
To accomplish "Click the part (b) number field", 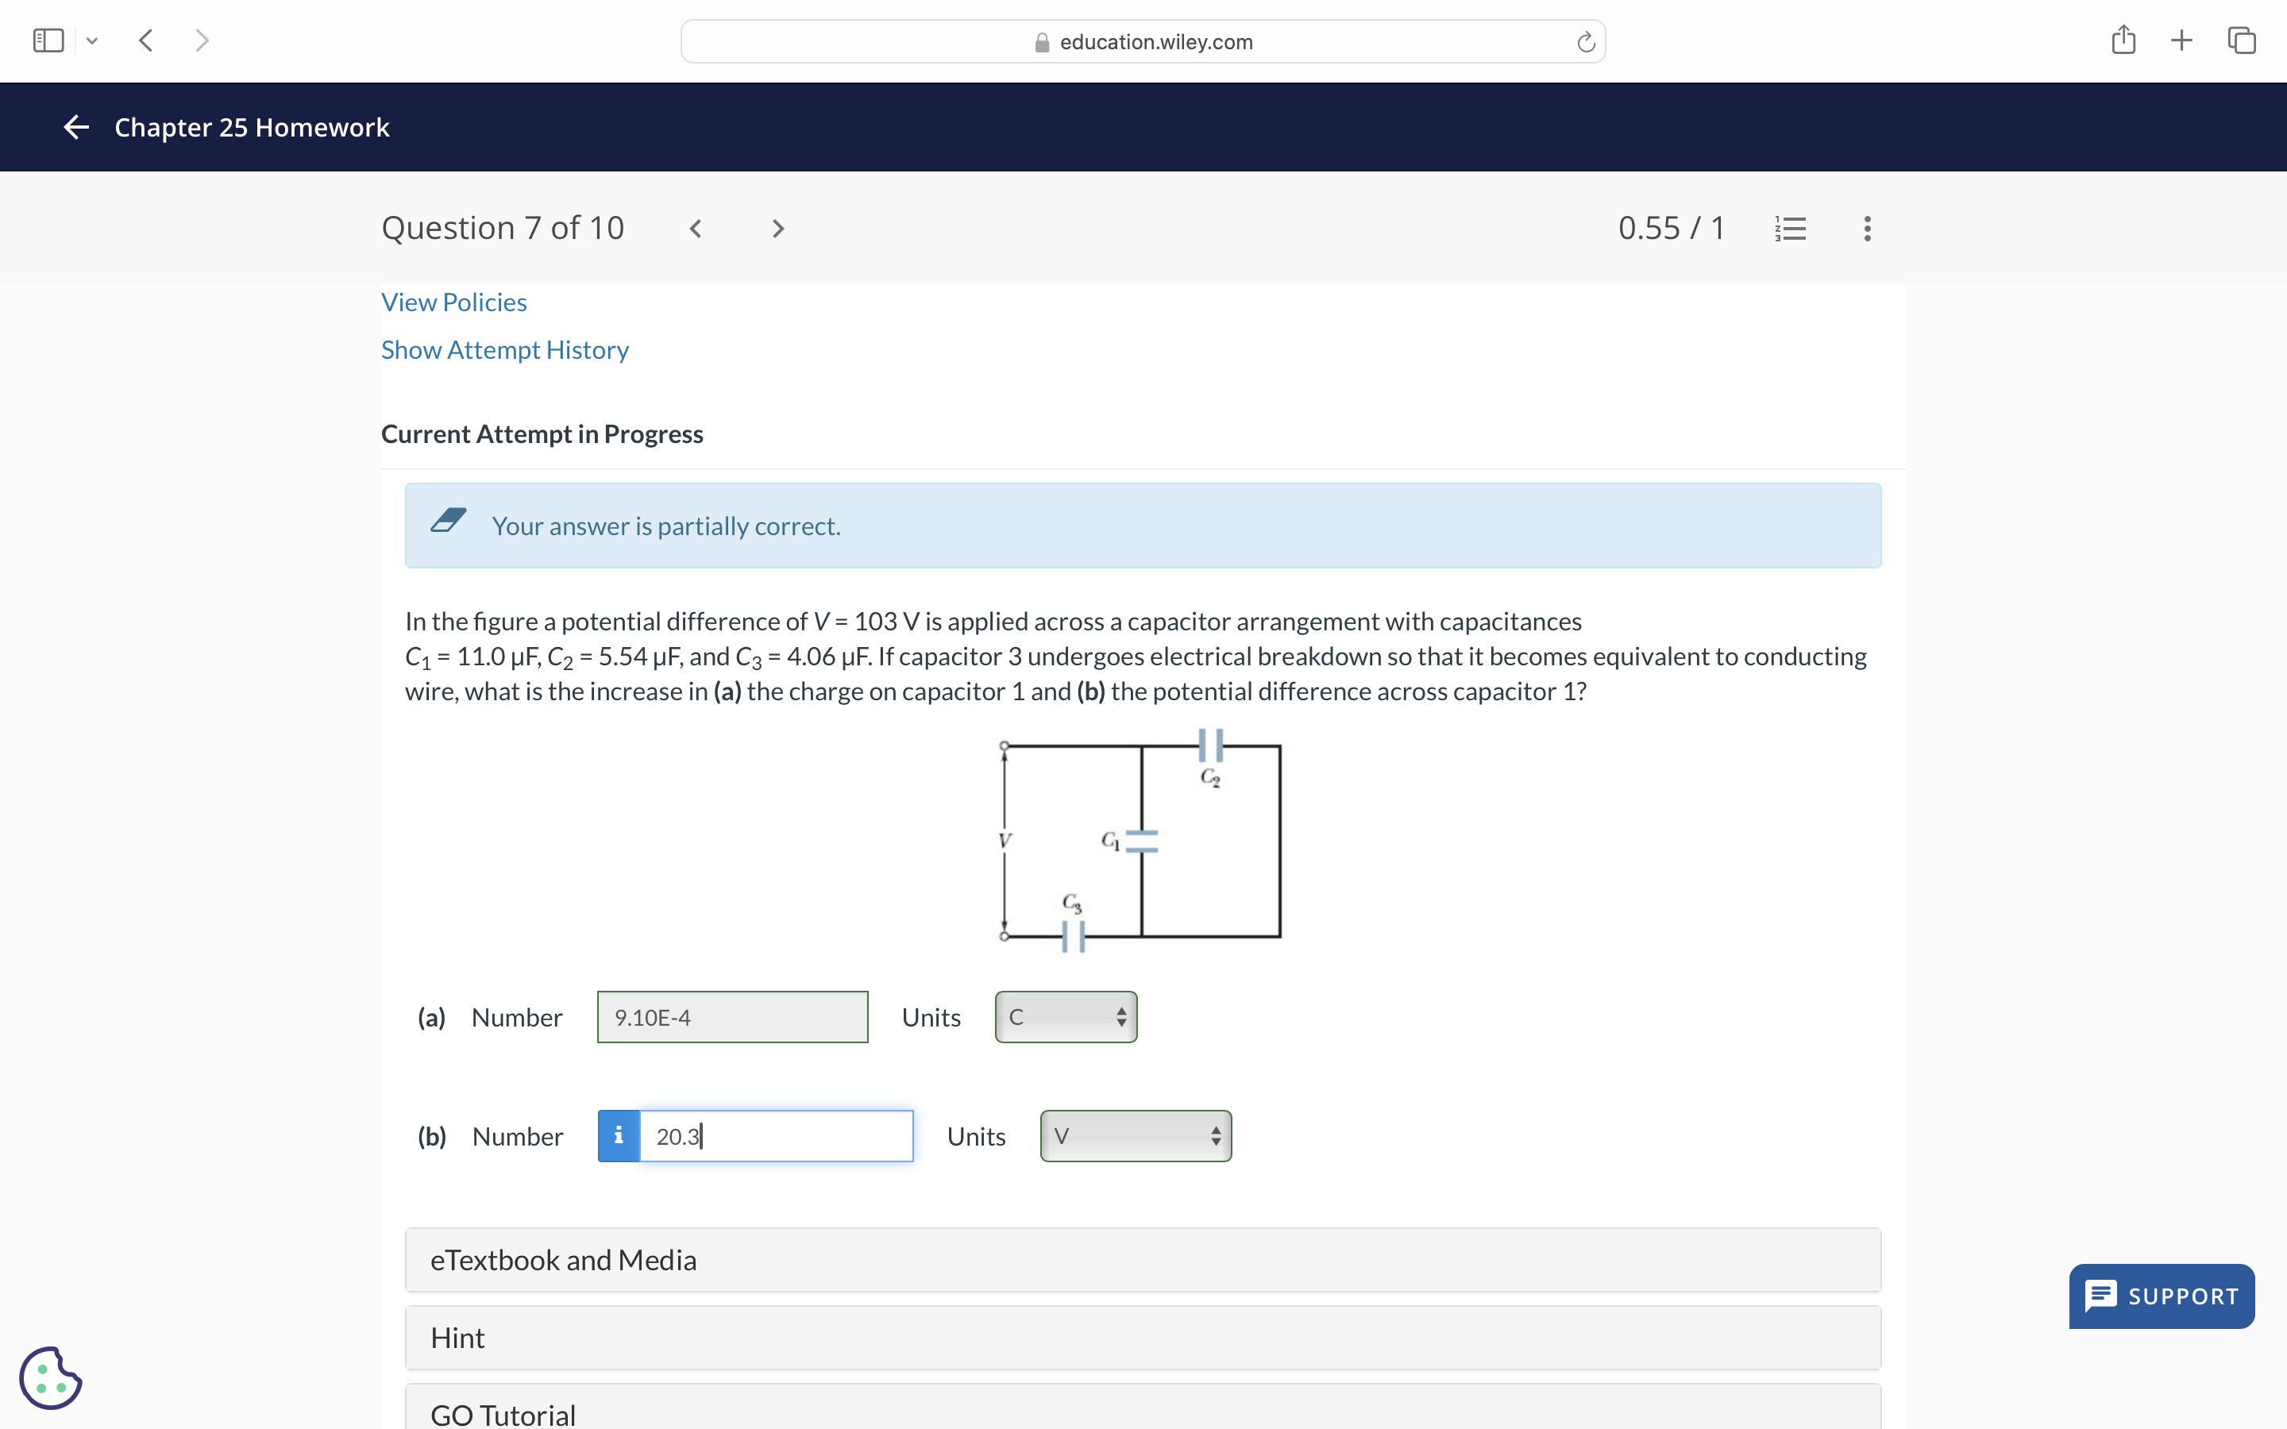I will click(x=777, y=1136).
